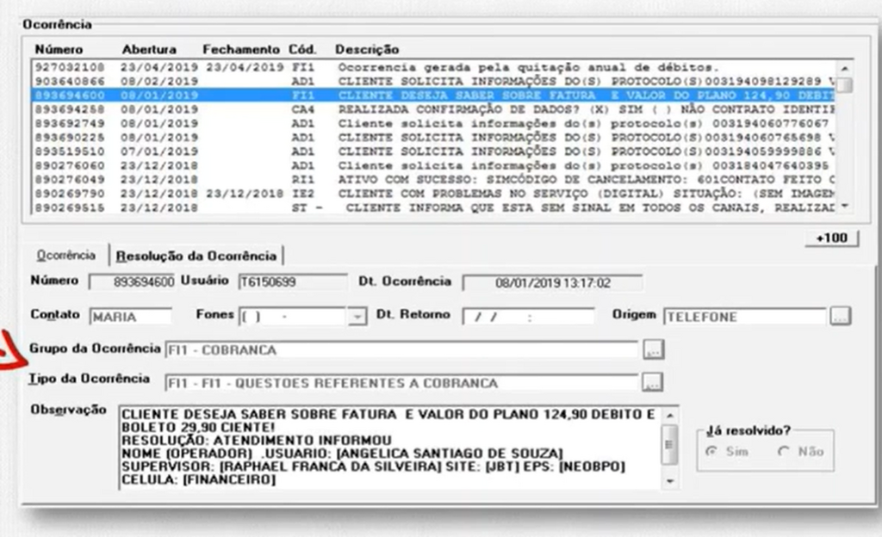Open lookup button beside Tipo da Ocorrência

(x=653, y=383)
